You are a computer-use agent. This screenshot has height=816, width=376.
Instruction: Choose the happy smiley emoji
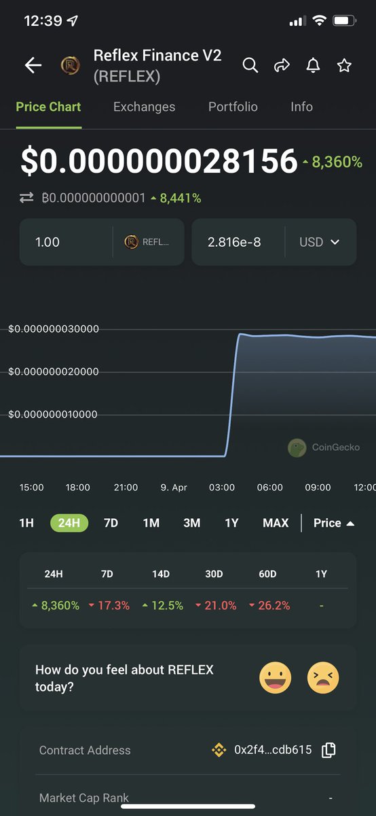(x=276, y=677)
